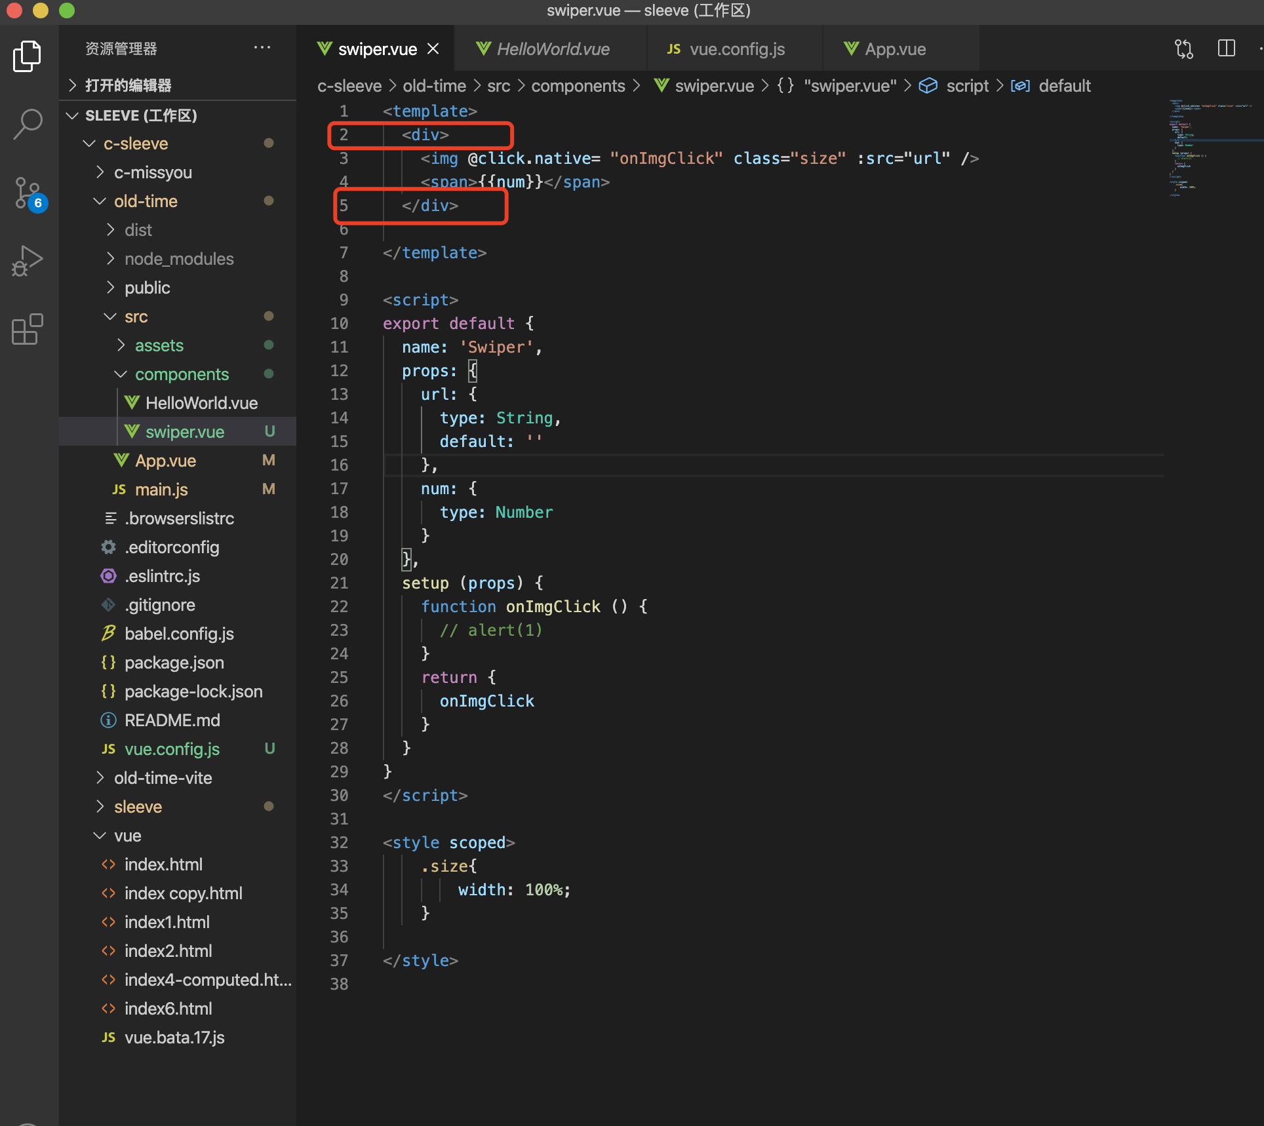
Task: Switch to the vue.config.js tab
Action: pyautogui.click(x=734, y=49)
